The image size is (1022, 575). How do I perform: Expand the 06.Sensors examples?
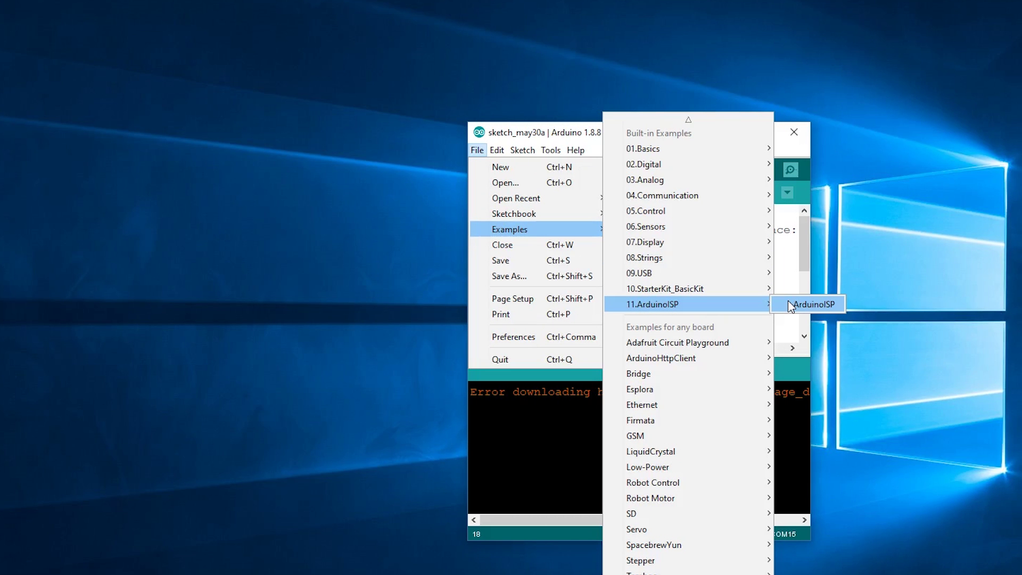click(688, 226)
